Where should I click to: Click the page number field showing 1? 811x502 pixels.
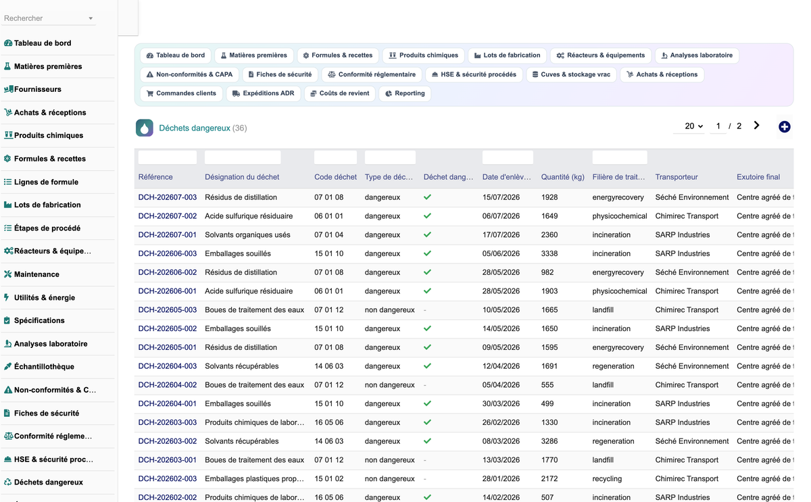coord(718,126)
